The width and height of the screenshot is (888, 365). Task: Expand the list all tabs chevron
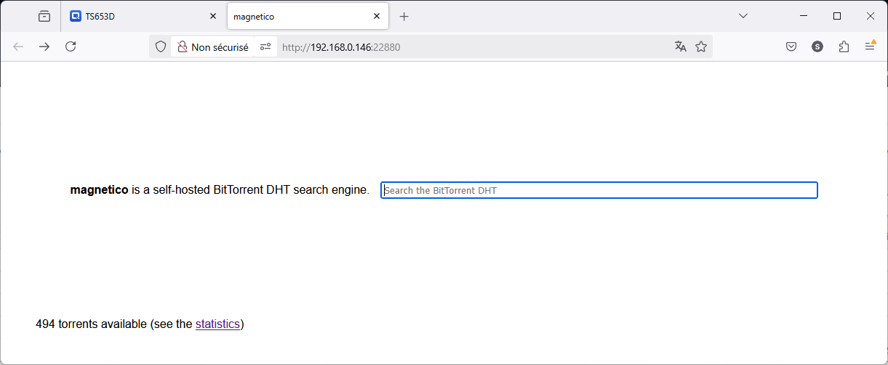point(743,16)
